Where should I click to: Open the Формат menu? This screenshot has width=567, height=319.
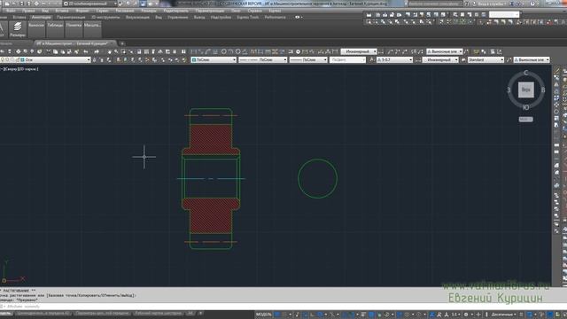pyautogui.click(x=82, y=11)
